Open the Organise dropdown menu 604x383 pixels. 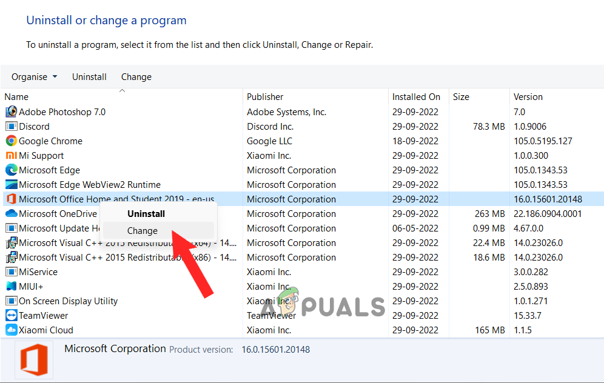[x=35, y=77]
